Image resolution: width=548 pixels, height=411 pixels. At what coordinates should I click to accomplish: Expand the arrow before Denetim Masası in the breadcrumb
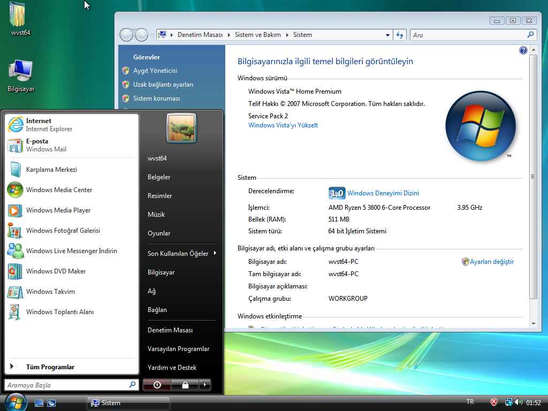[172, 35]
